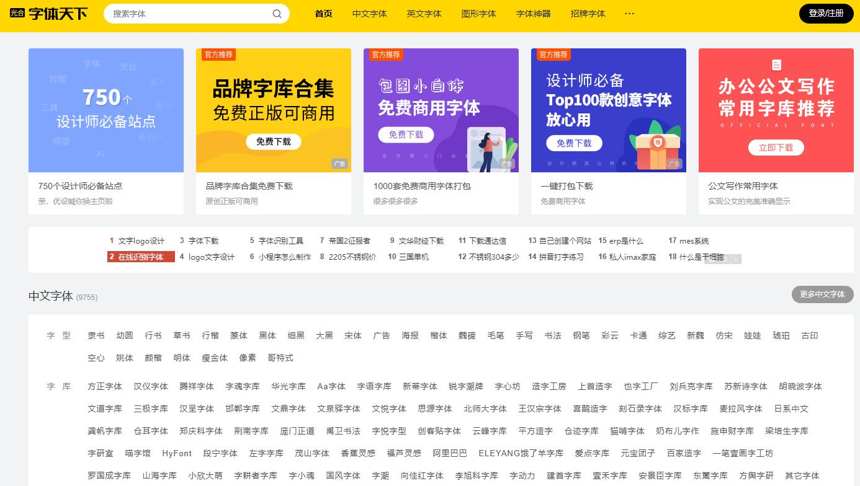
Task: Click hot search 三国单机
Action: [414, 257]
